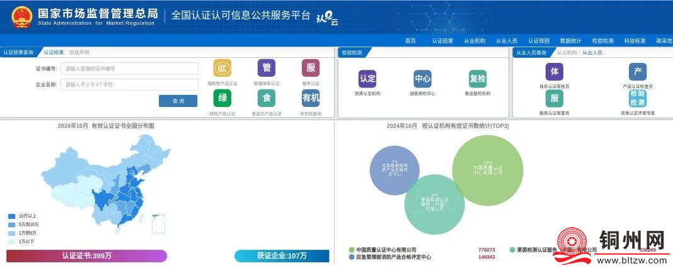Viewport: 673px width, 268px height.
Task: Open 数据统计 in the navigation bar
Action: [x=570, y=40]
